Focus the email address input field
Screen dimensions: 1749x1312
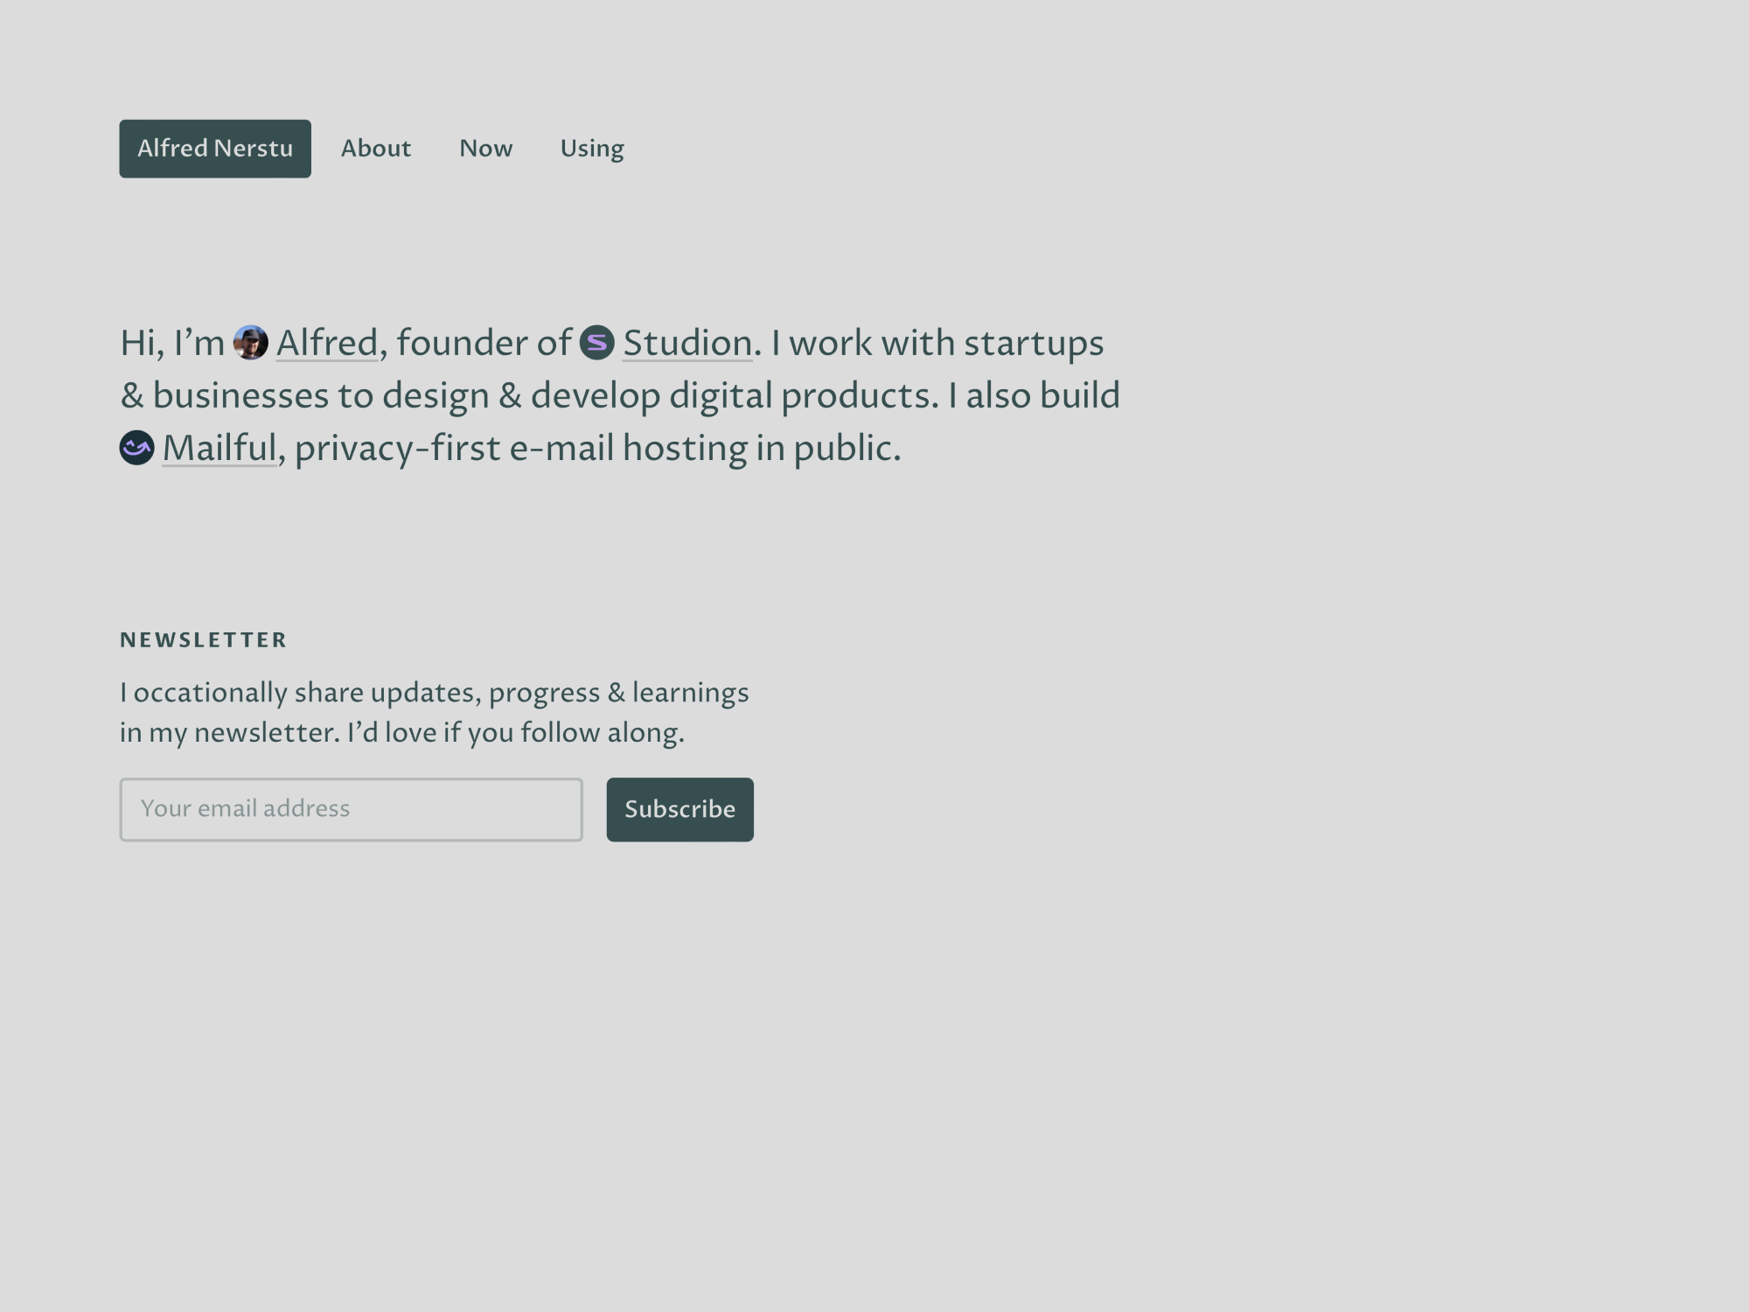pos(351,809)
